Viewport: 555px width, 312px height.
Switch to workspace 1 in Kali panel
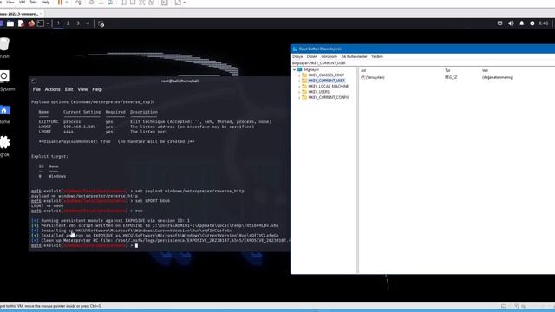coord(58,23)
